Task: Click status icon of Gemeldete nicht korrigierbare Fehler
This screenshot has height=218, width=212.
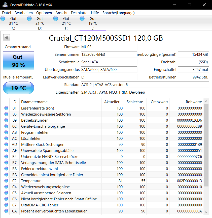Action: coord(6,175)
